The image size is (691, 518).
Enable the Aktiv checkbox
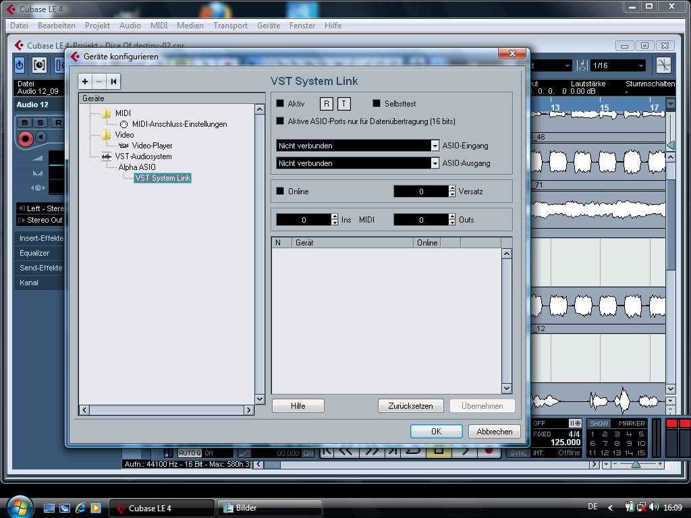coord(280,103)
